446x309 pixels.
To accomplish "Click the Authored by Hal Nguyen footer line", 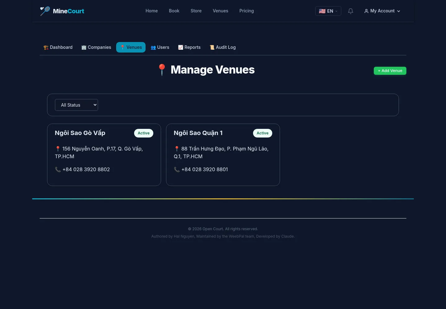I will coord(223,236).
